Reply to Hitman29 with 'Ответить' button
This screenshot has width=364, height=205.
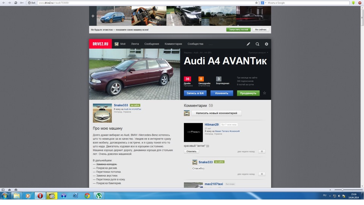[x=191, y=151]
